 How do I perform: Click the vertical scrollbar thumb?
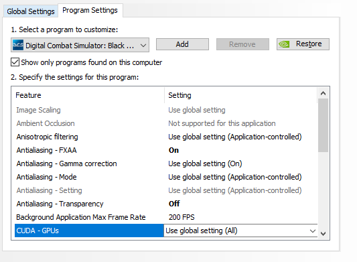point(323,125)
